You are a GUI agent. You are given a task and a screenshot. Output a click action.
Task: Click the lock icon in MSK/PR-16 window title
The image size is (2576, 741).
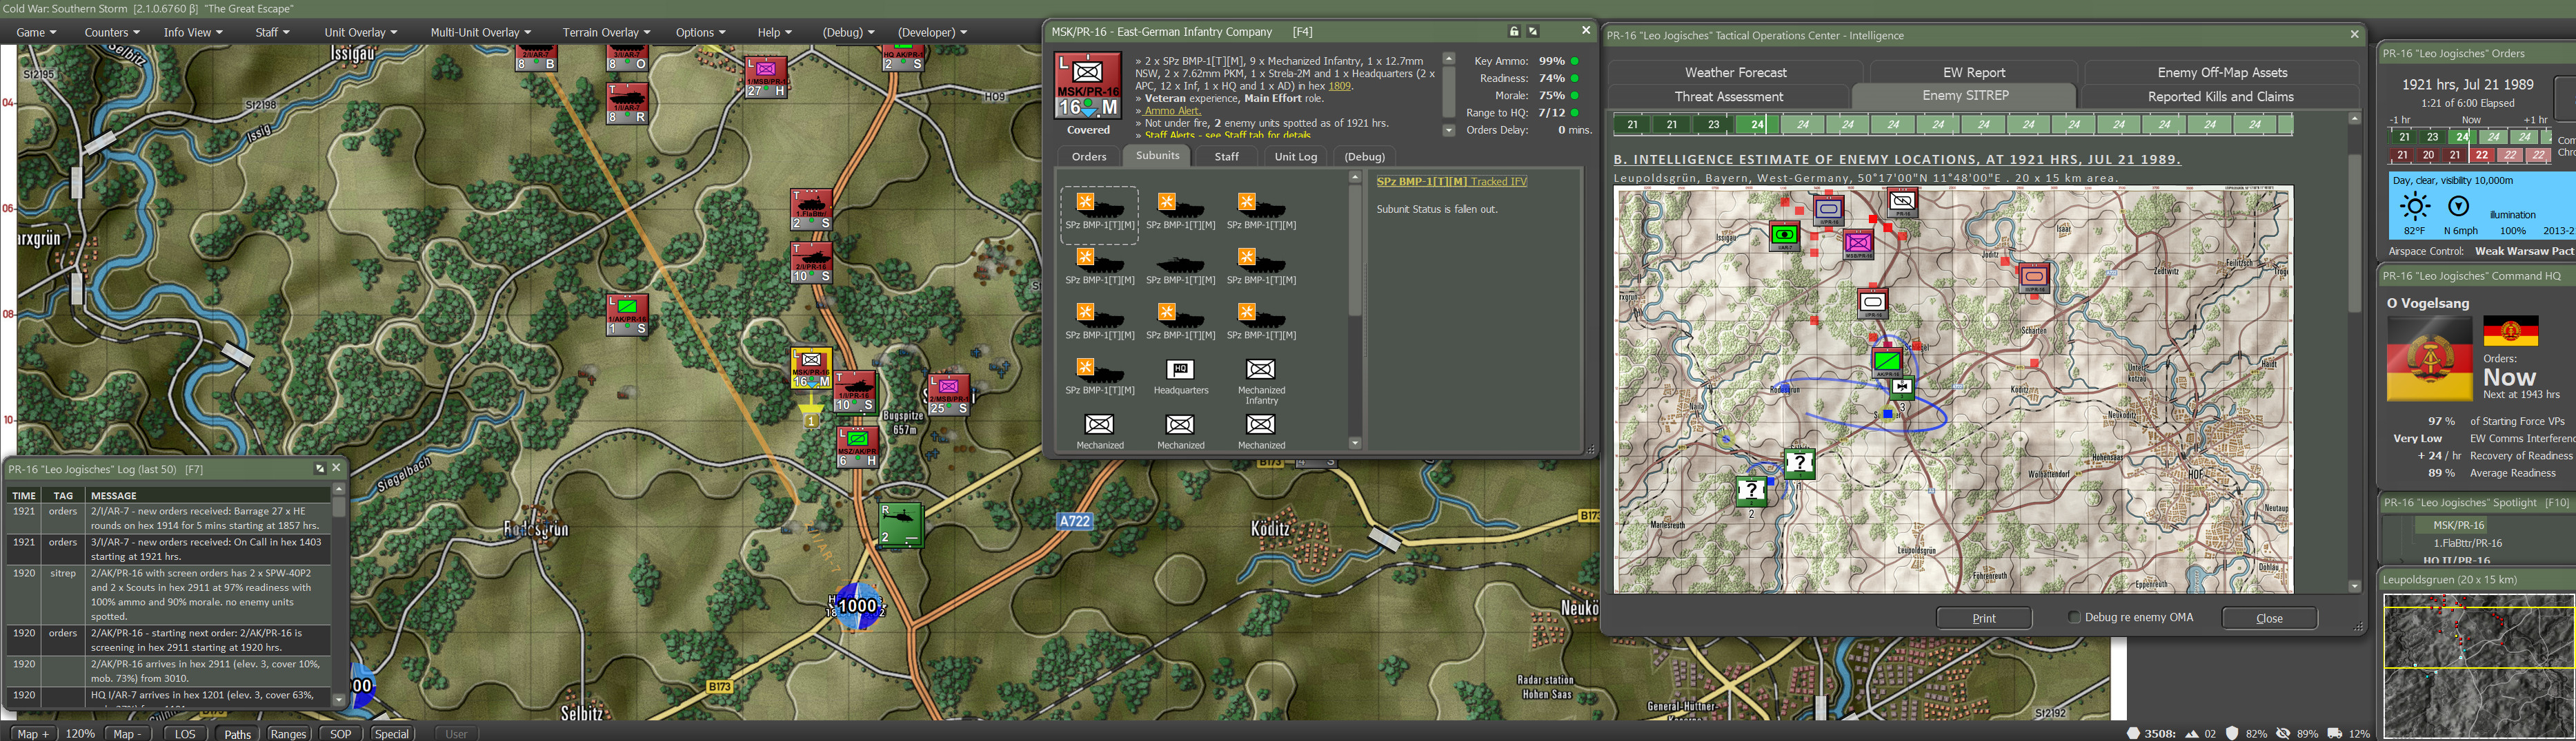1514,32
